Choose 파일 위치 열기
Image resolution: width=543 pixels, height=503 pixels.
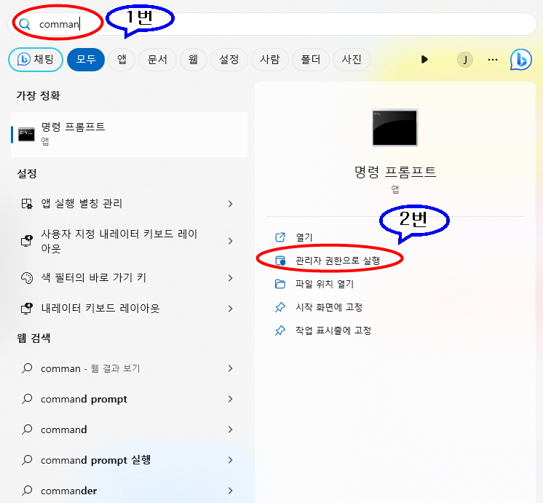coord(325,284)
